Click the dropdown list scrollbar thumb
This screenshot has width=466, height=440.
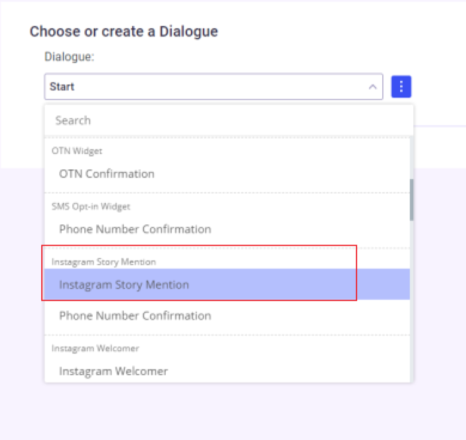point(411,199)
